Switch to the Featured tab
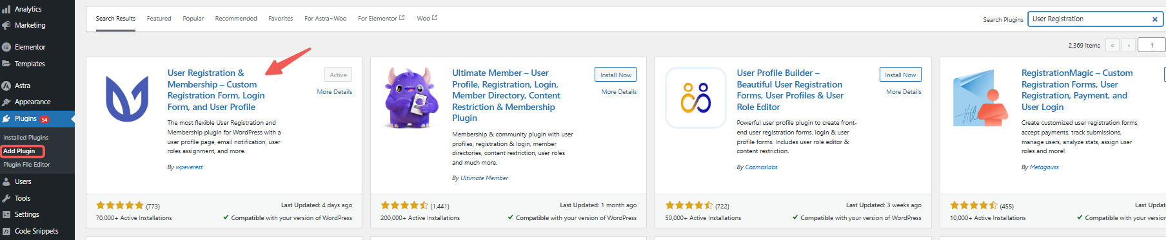The image size is (1166, 240). (159, 19)
